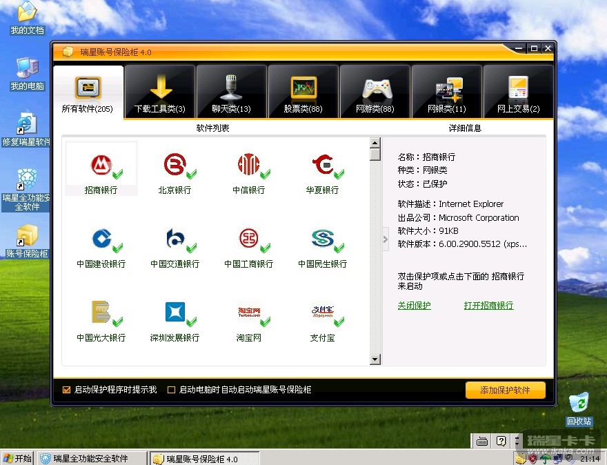
Task: Click the Rising shield tray icon
Action: [x=533, y=459]
